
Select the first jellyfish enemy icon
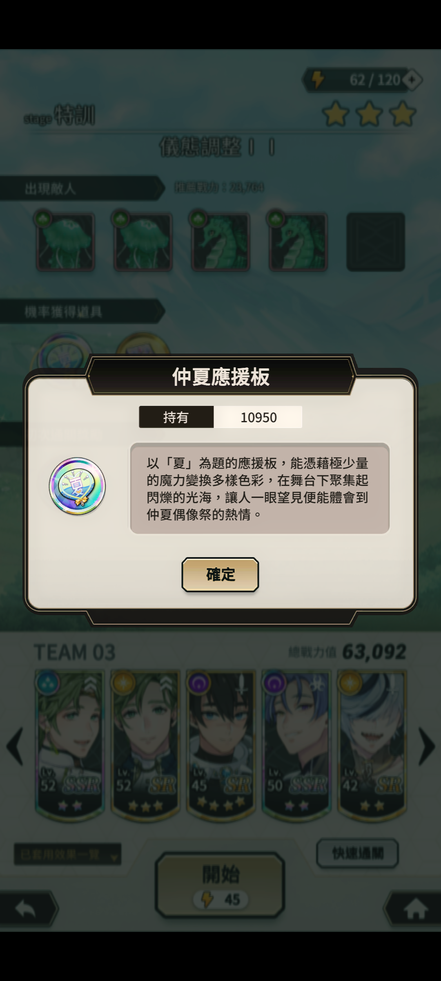[x=65, y=241]
